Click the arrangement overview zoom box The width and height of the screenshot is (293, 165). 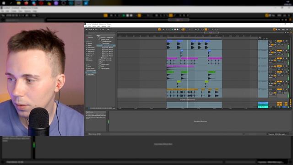tap(211, 33)
